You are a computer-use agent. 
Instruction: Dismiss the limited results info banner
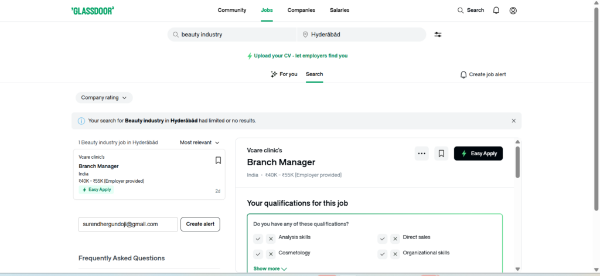coord(514,121)
